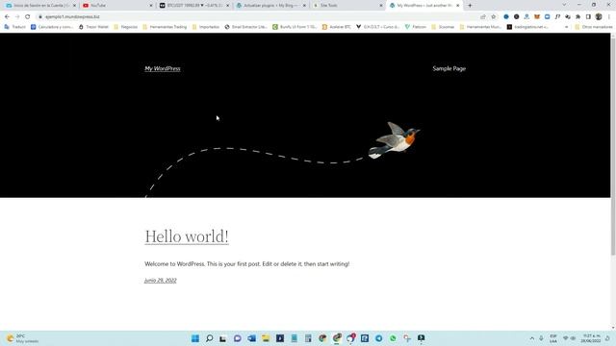Open the taskbar clock and date
The image size is (616, 346).
pos(592,338)
